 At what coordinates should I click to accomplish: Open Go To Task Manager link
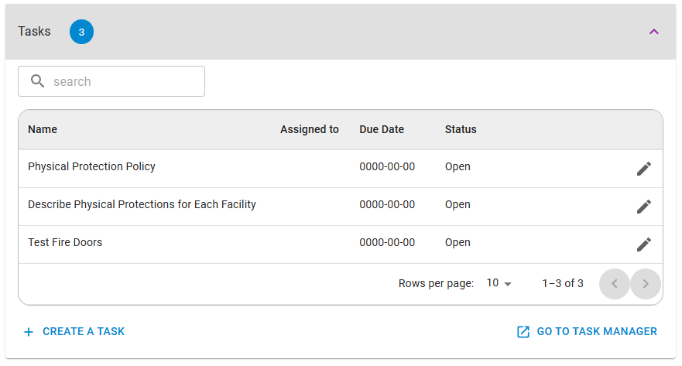click(x=587, y=332)
